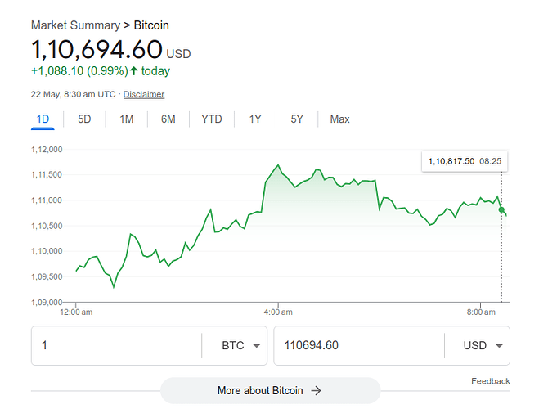Image resolution: width=539 pixels, height=409 pixels.
Task: Expand the USD currency dropdown
Action: pos(483,345)
